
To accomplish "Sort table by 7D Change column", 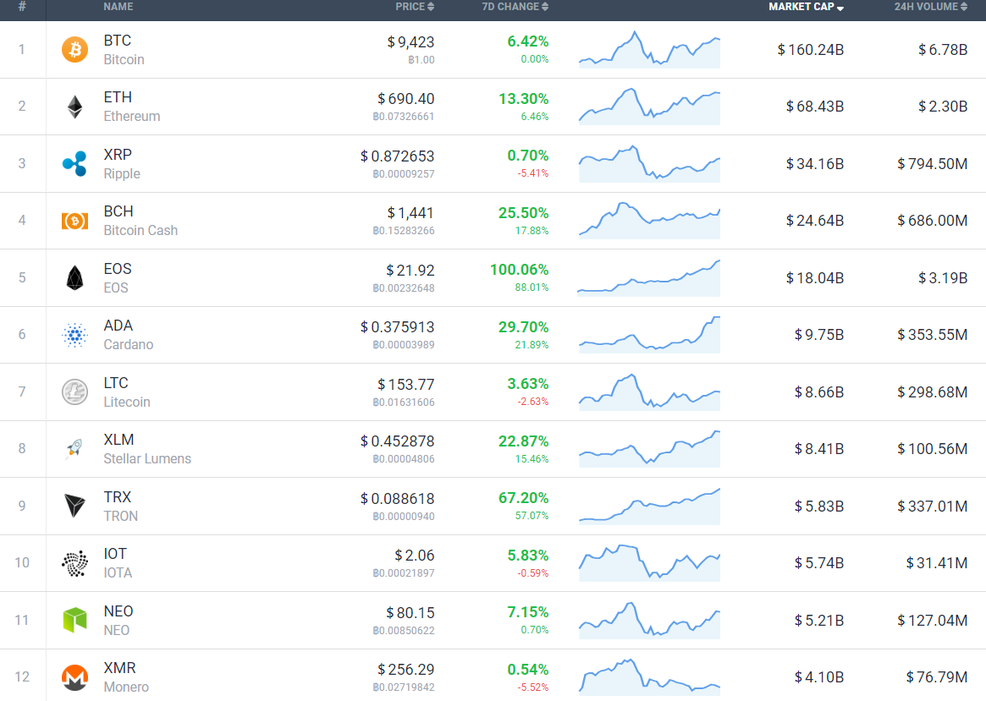I will (x=515, y=7).
